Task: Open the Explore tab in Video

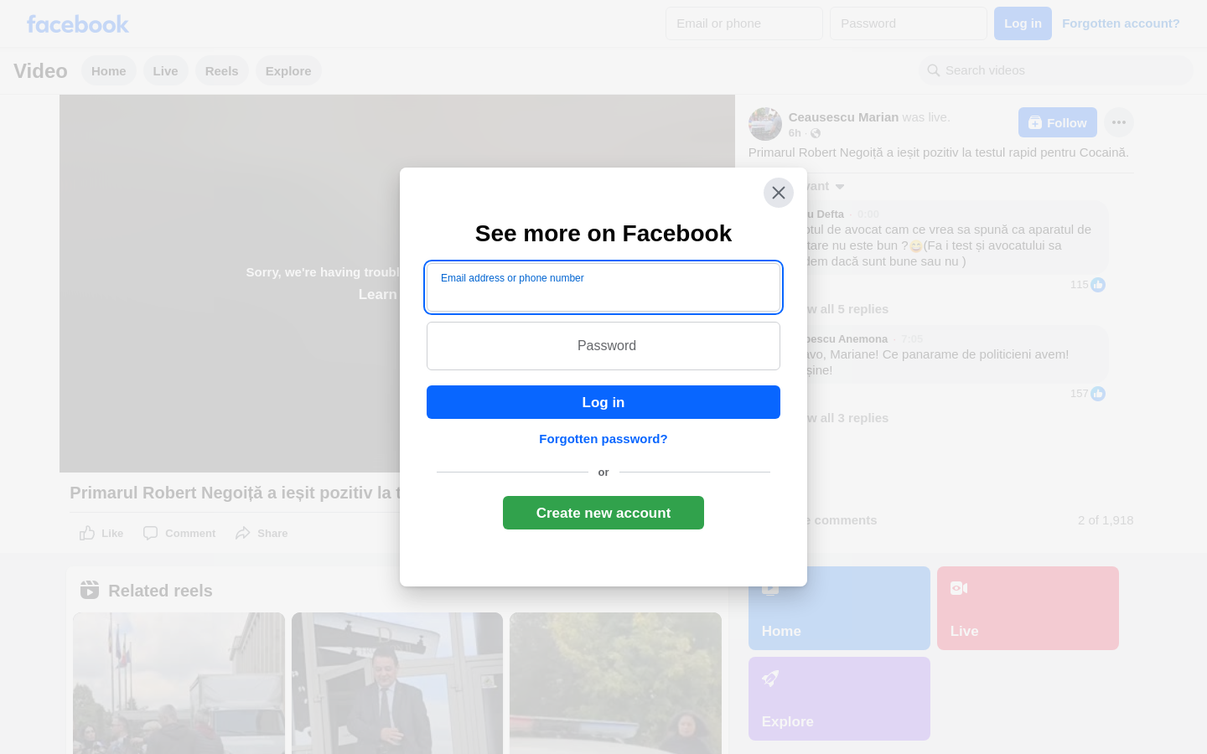Action: pyautogui.click(x=288, y=71)
